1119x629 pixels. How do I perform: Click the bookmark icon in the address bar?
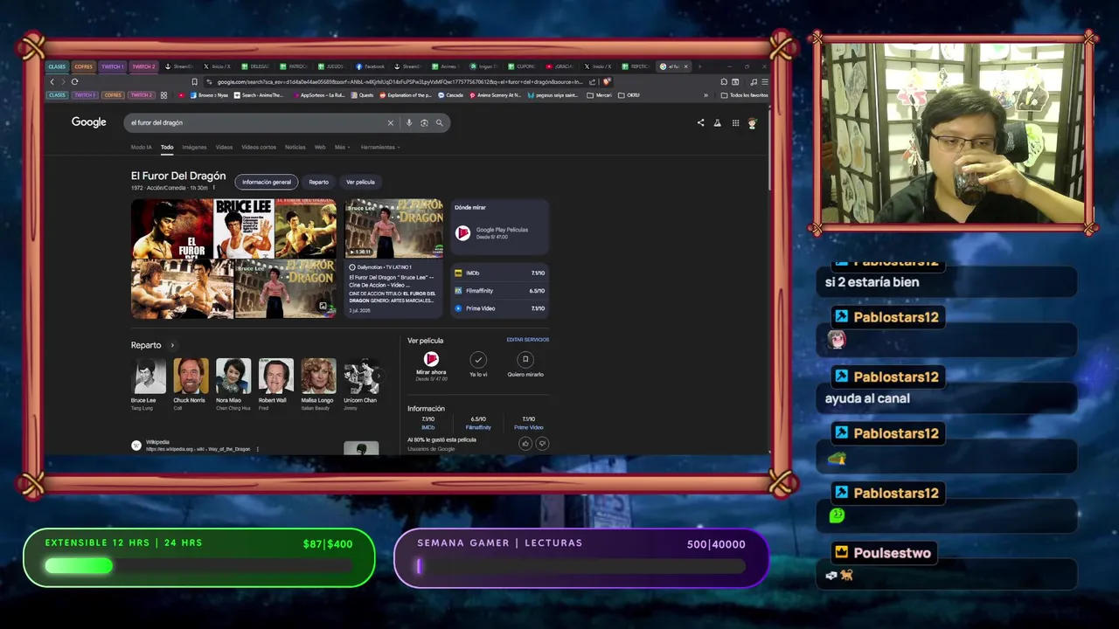(x=194, y=82)
